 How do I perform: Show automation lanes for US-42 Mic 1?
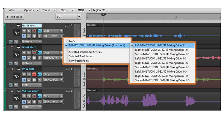16,42
